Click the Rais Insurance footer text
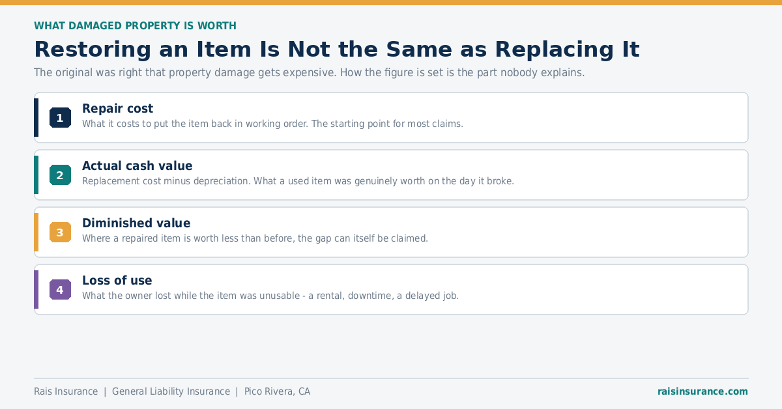The height and width of the screenshot is (409, 782). (66, 391)
